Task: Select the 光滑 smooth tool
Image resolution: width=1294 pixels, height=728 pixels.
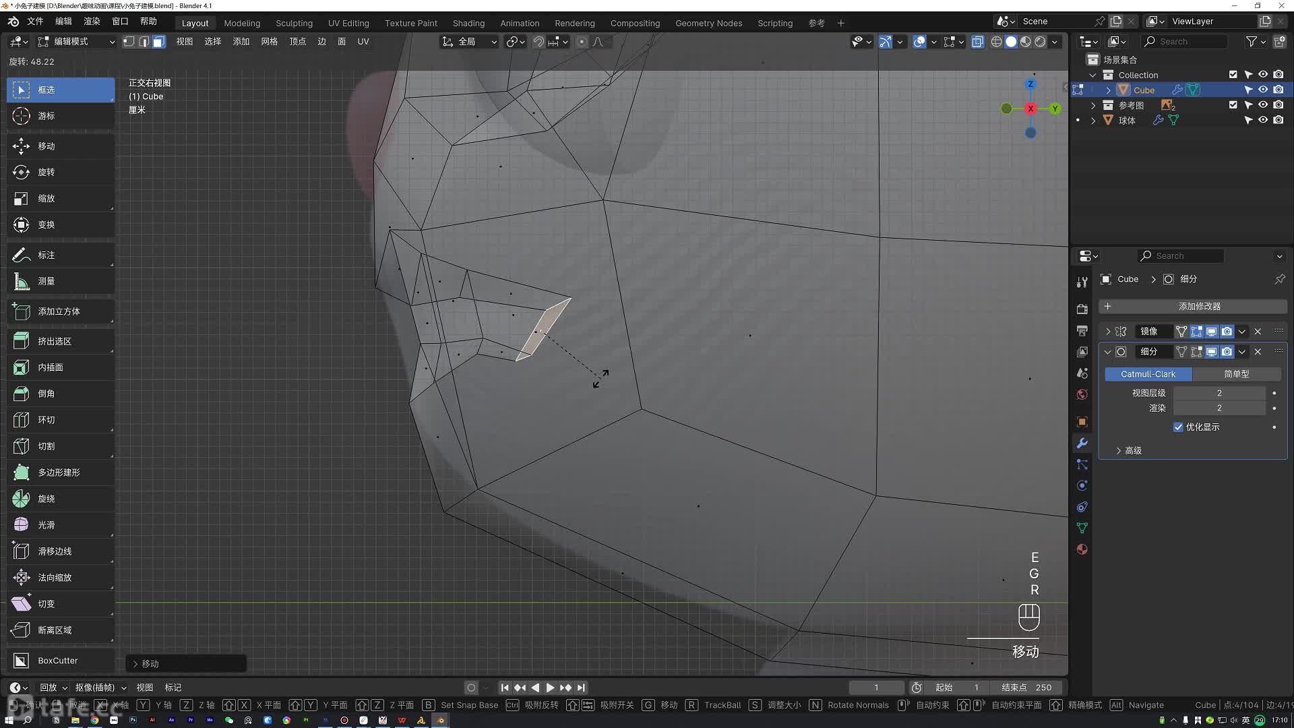Action: [61, 526]
